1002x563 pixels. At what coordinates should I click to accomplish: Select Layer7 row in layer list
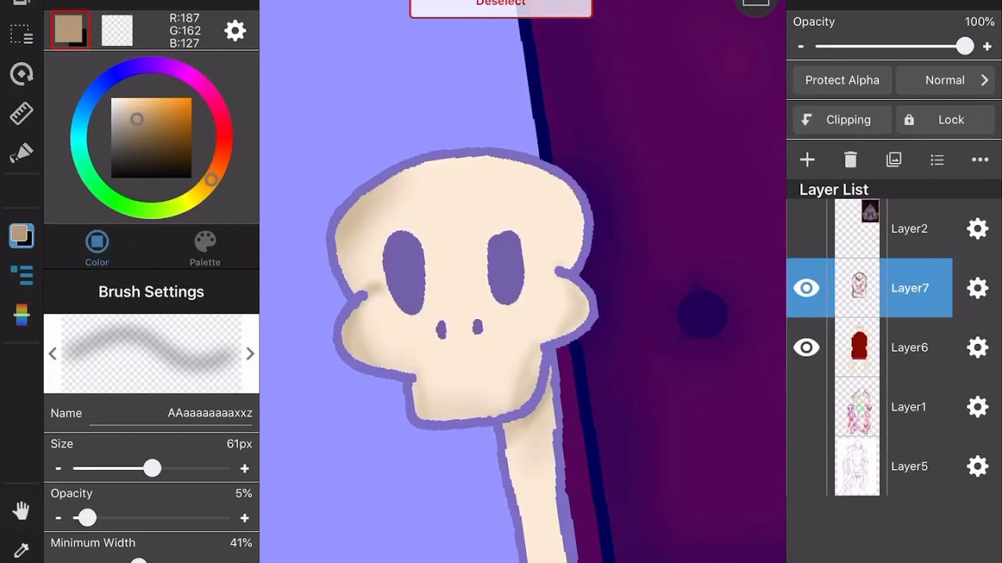click(x=870, y=288)
